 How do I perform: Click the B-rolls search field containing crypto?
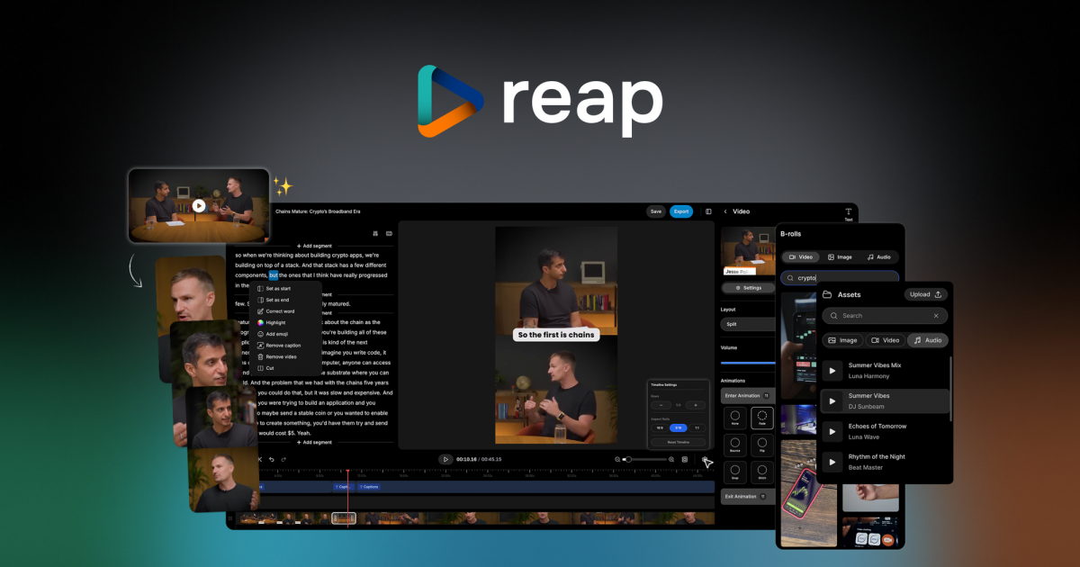[x=840, y=278]
